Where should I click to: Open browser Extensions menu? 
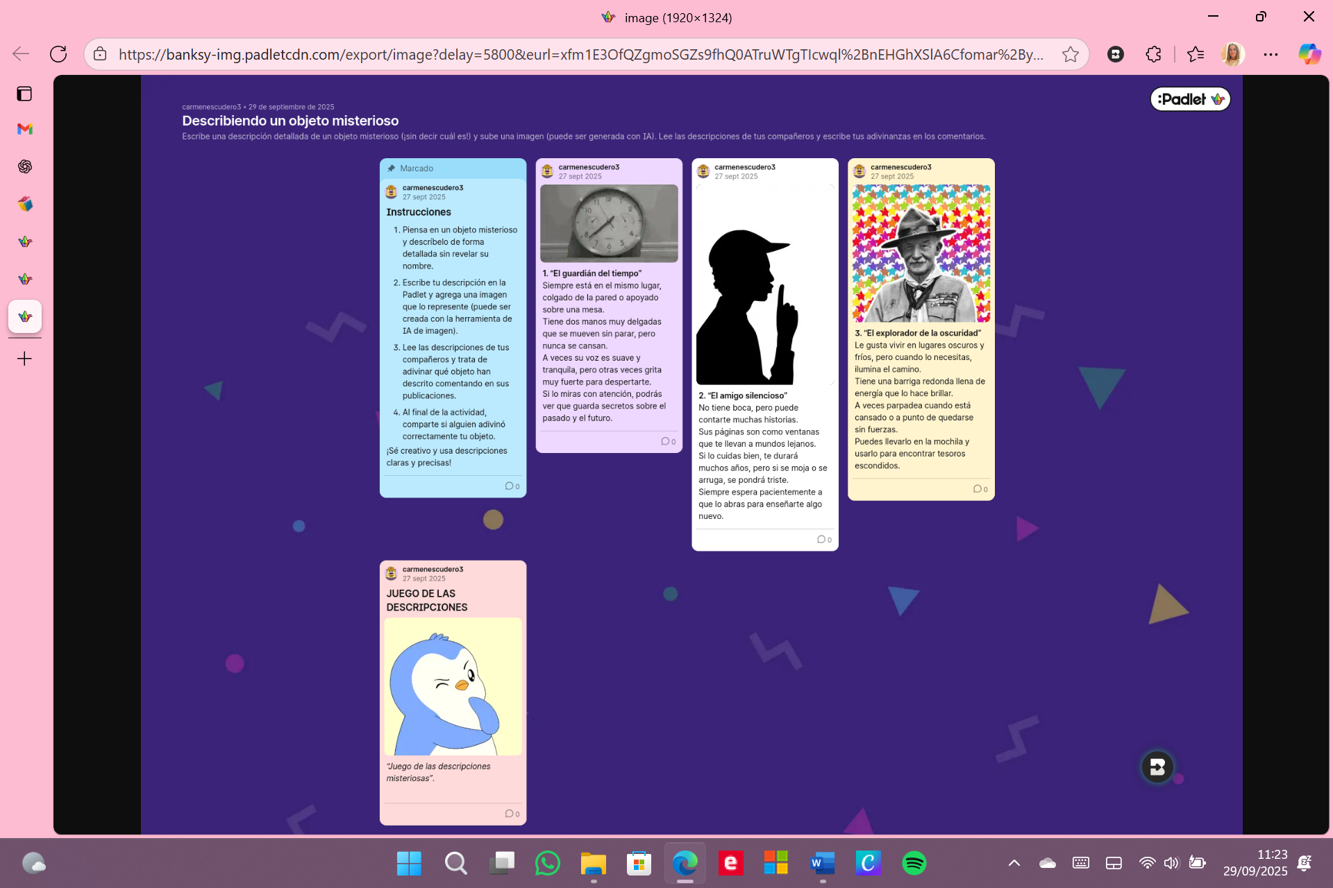tap(1153, 54)
